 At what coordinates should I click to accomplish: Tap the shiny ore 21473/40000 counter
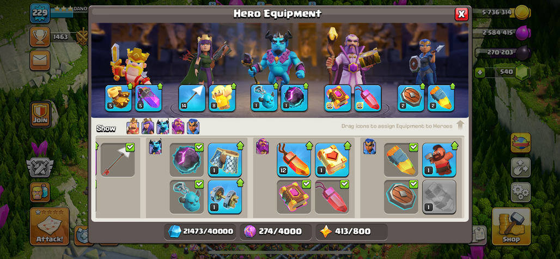(200, 232)
